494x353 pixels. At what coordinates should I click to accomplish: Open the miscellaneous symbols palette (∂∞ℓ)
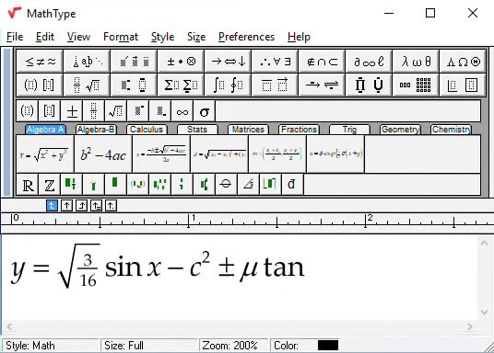point(369,61)
